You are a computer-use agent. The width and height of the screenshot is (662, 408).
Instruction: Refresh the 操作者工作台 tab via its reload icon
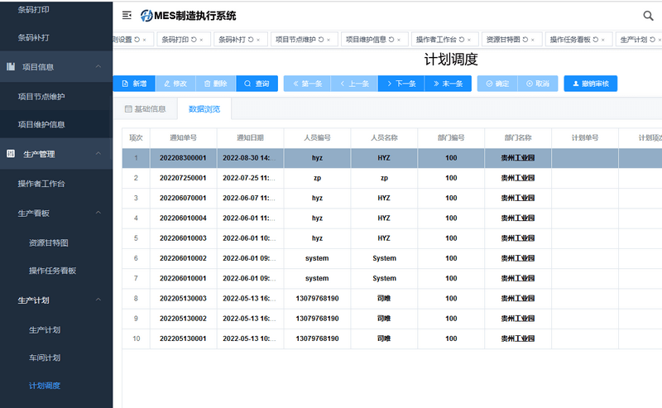(462, 39)
